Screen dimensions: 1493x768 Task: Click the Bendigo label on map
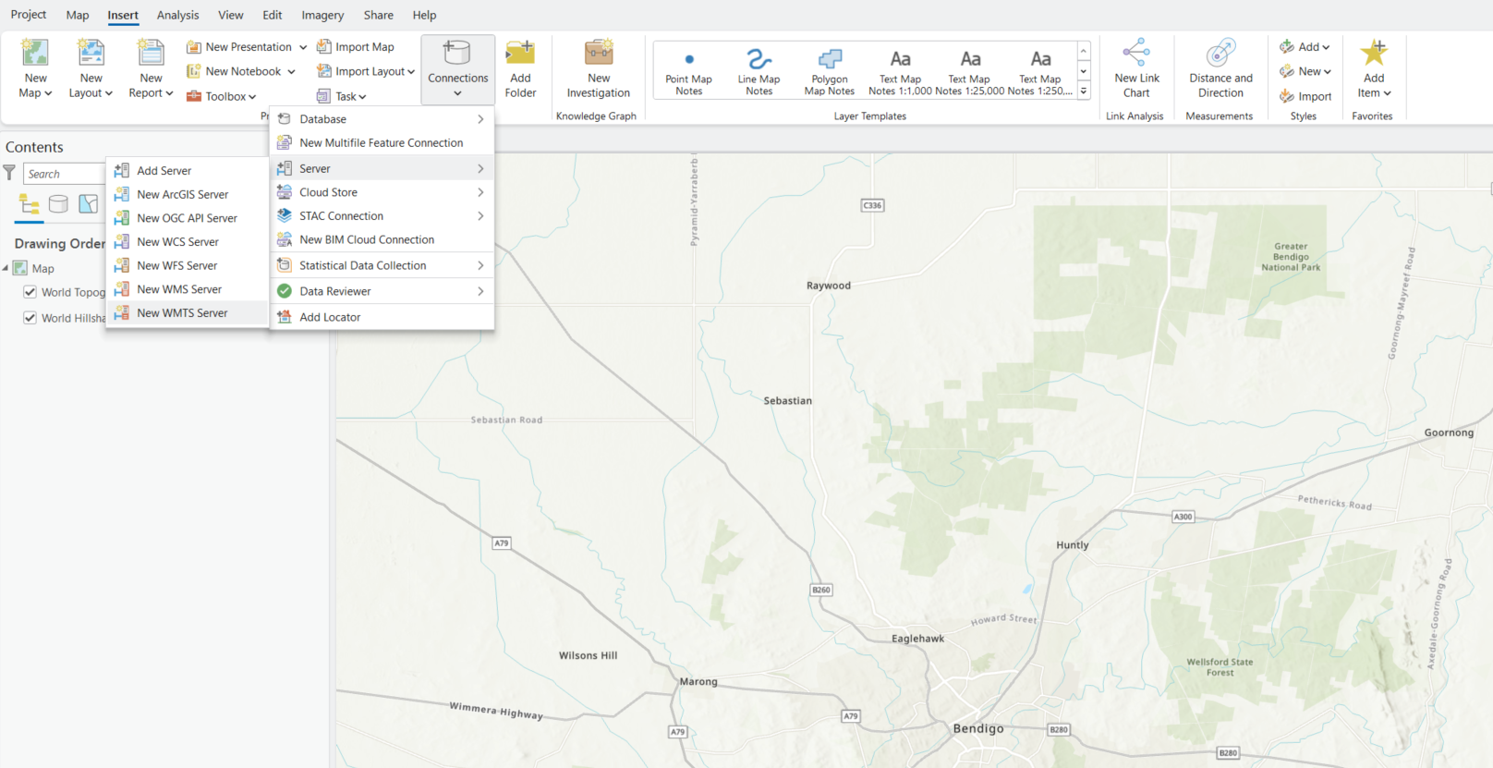click(978, 728)
